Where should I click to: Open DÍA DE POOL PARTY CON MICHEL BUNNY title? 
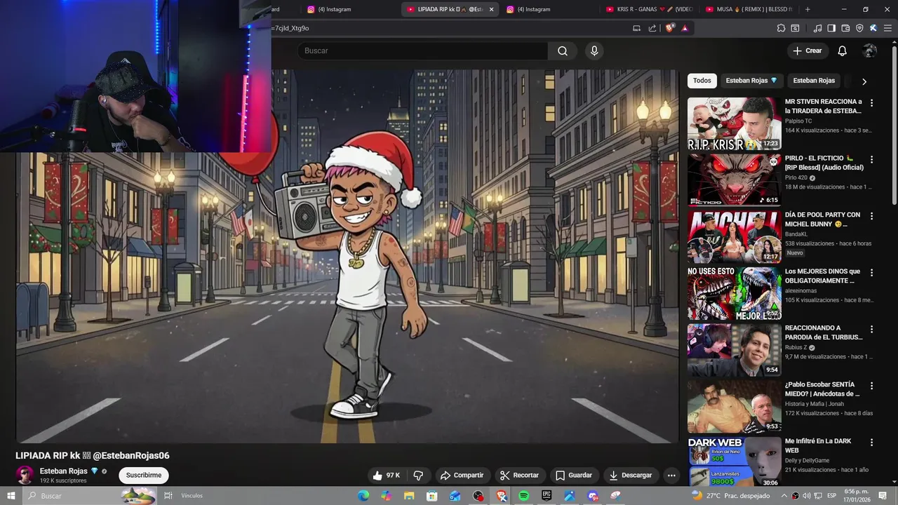coord(822,220)
